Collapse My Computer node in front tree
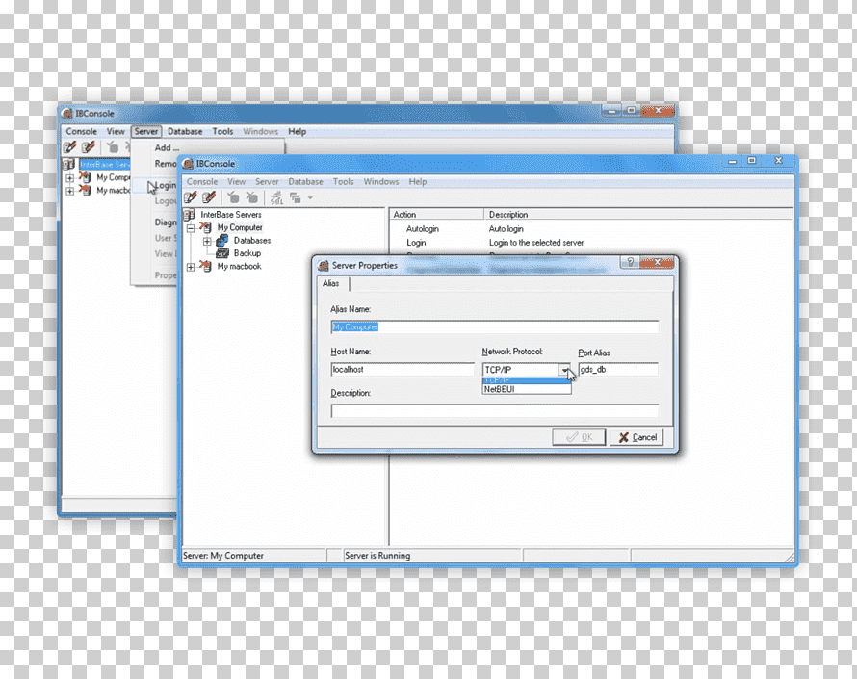Screen dimensions: 857x679 point(191,228)
